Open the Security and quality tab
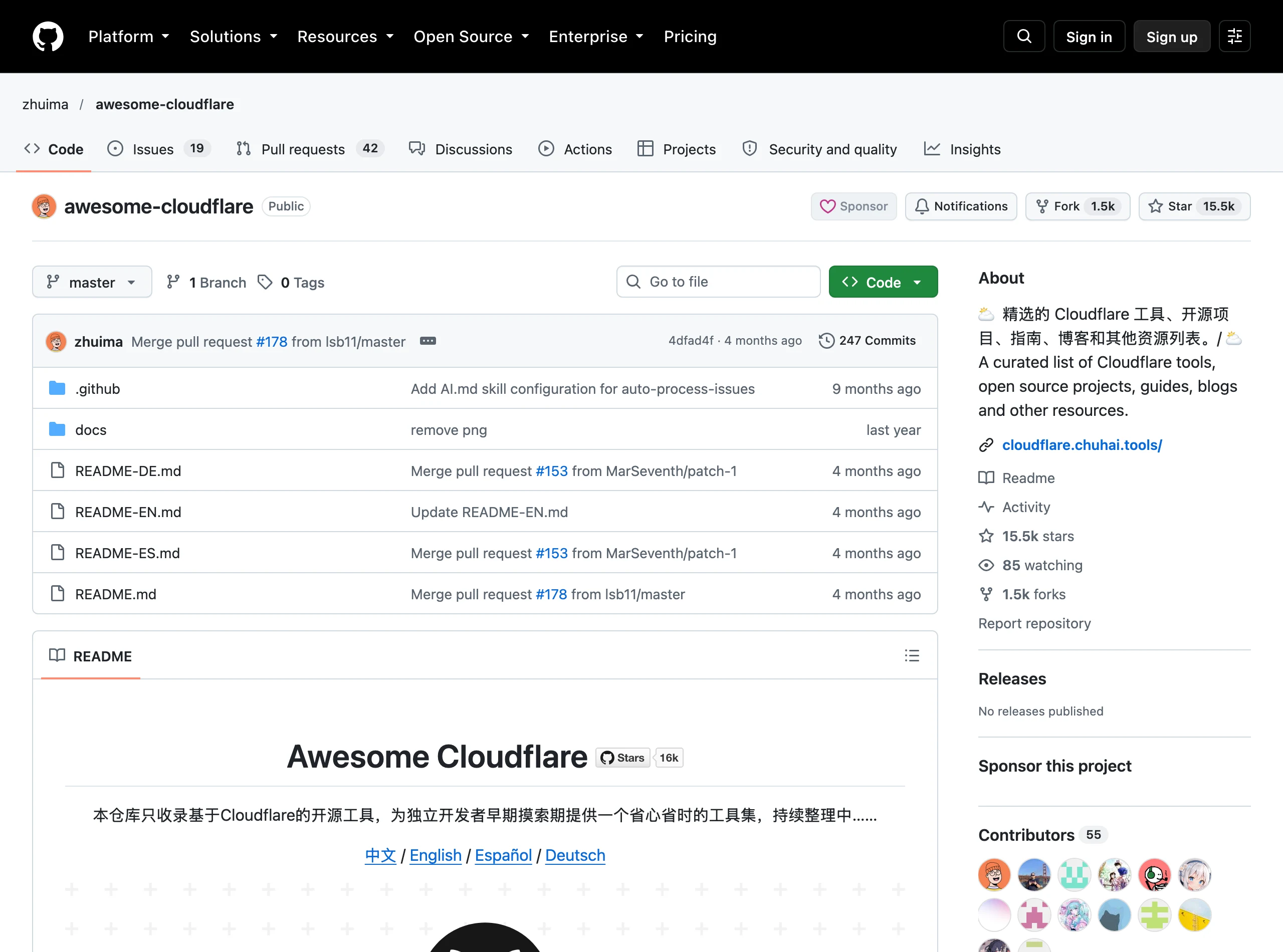The height and width of the screenshot is (952, 1283). 819,149
